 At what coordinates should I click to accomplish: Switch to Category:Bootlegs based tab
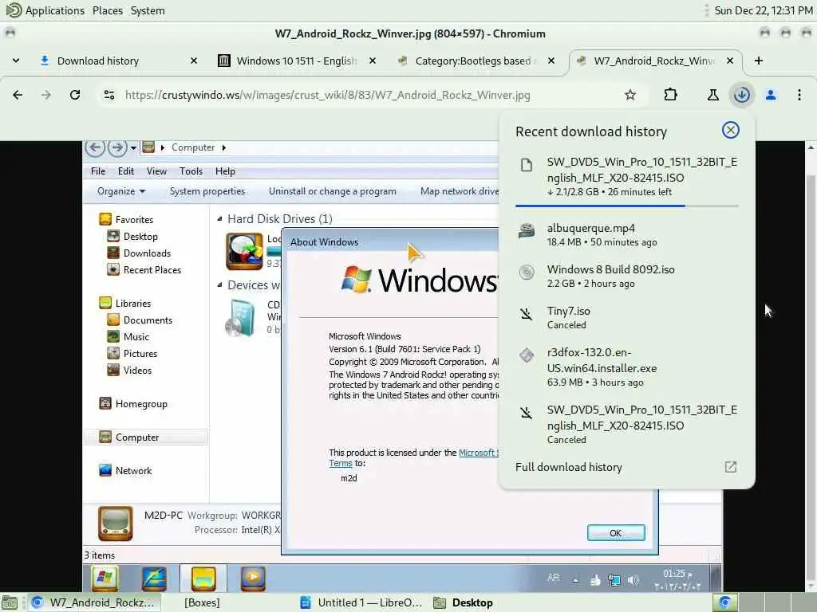coord(476,61)
